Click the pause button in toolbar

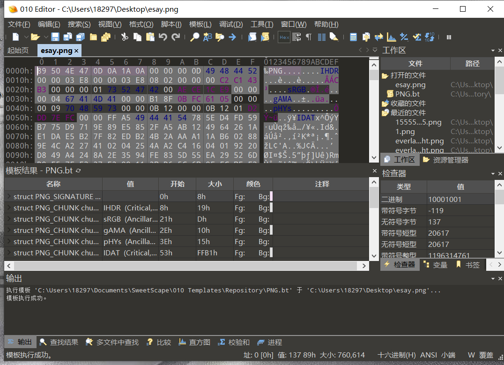(x=449, y=37)
